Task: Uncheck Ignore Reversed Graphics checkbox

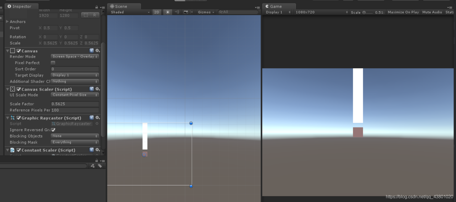Action: click(53, 130)
